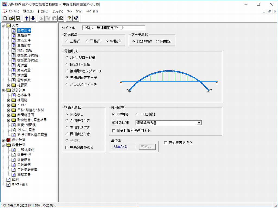Image resolution: width=278 pixels, height=208 pixels.
Task: Click the yellow question mark help icon
Action: [x=69, y=18]
